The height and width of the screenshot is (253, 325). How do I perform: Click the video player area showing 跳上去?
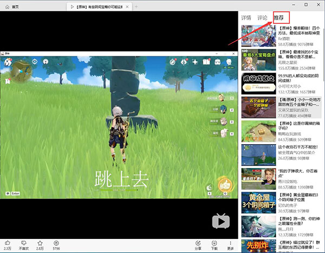point(119,125)
